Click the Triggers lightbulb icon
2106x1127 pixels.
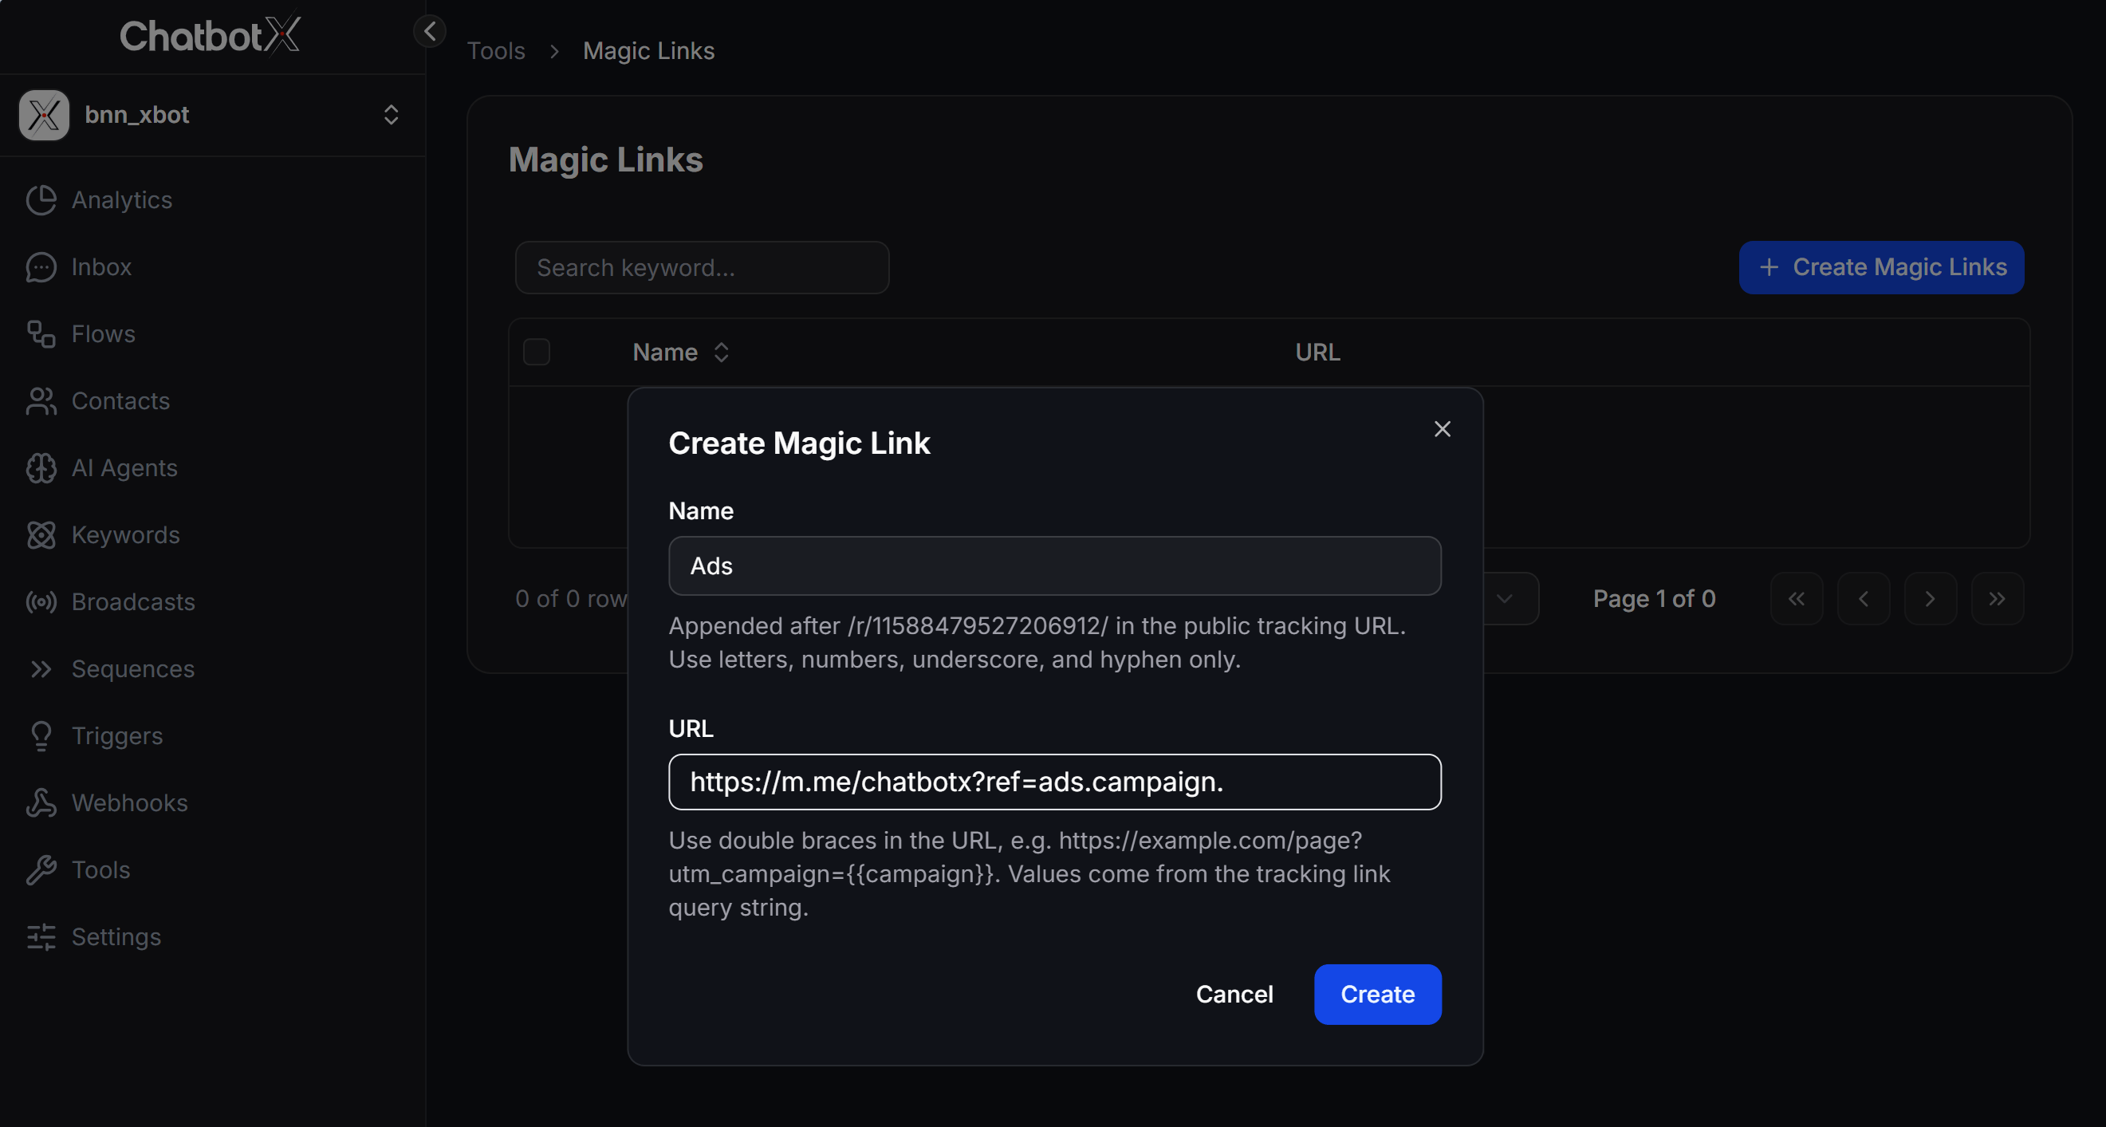click(x=41, y=737)
